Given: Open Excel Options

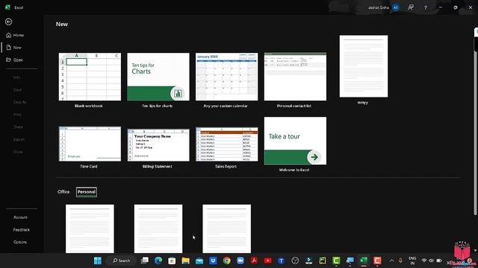Looking at the screenshot, I should coord(20,242).
